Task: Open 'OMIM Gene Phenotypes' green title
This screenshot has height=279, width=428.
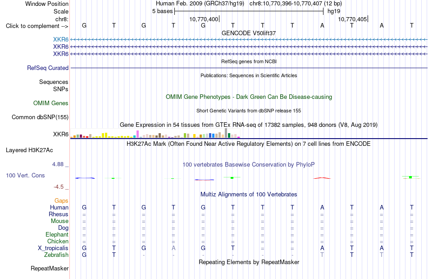Action: [x=249, y=97]
